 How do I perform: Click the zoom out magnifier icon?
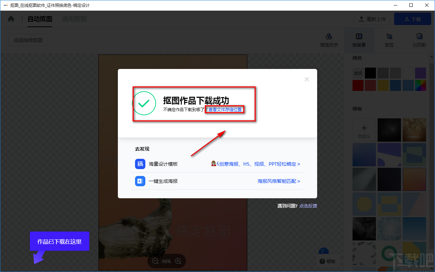155,261
